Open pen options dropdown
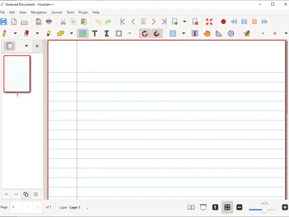 coord(15,33)
